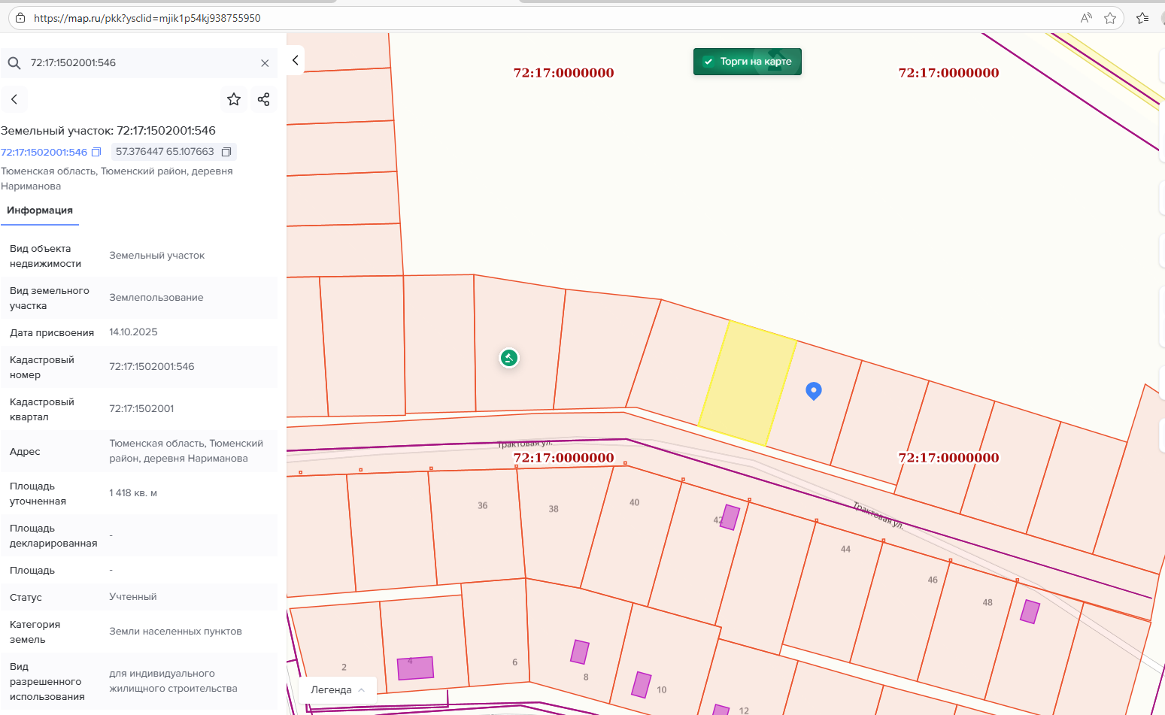The width and height of the screenshot is (1165, 715).
Task: View site info via the lock icon
Action: [x=20, y=18]
